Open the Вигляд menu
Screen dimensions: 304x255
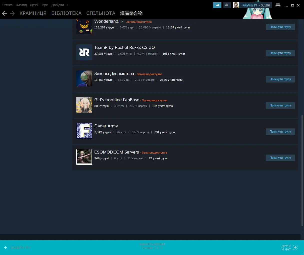[21, 5]
